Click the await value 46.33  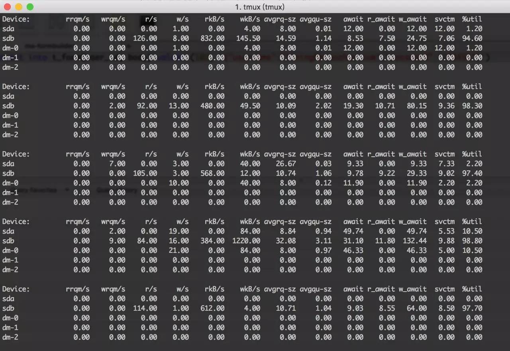(353, 250)
